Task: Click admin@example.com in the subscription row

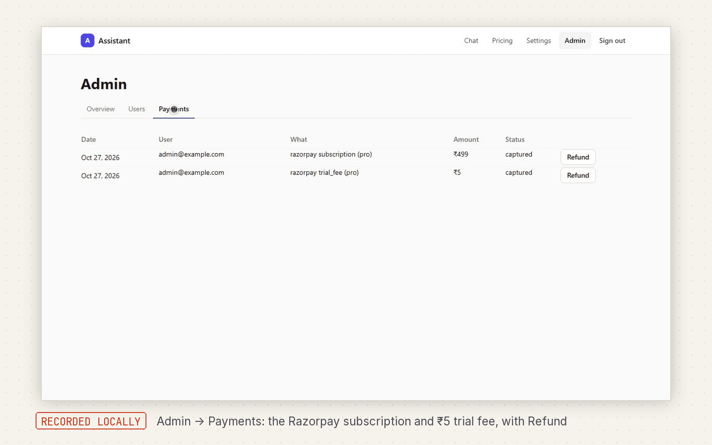Action: pyautogui.click(x=191, y=154)
